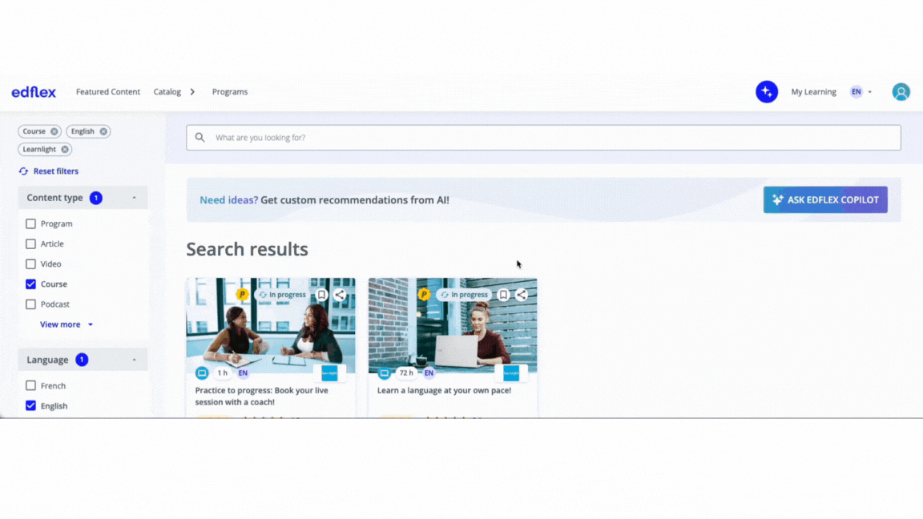Click Learnlight logo on Learn a language card
Screen dimensions: 923x519
point(511,372)
